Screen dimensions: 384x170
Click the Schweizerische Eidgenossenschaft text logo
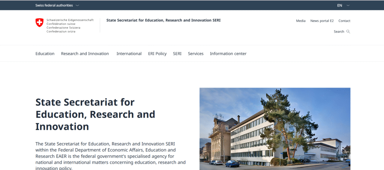pyautogui.click(x=70, y=20)
